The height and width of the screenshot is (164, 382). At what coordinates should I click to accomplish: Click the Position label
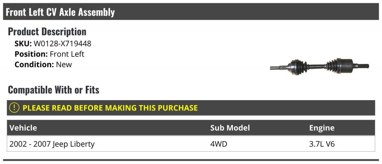point(31,54)
